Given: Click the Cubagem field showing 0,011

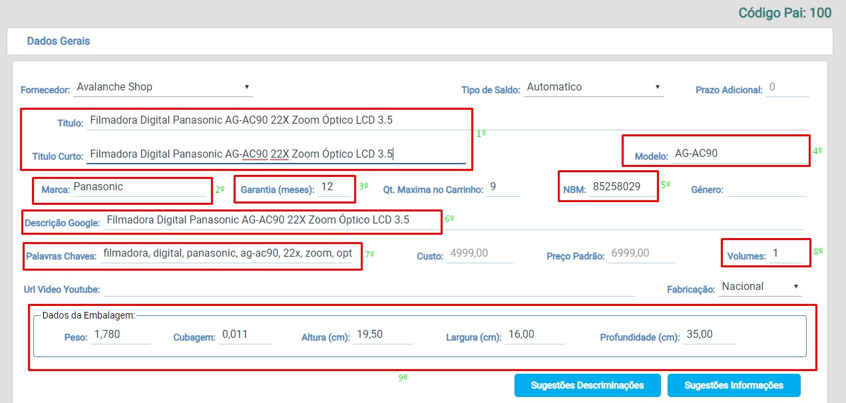Looking at the screenshot, I should [x=245, y=335].
